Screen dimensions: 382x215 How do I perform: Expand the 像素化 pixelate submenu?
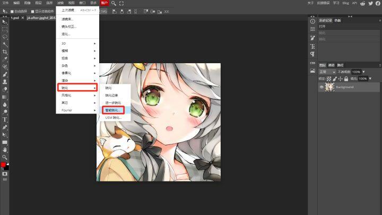[77, 73]
